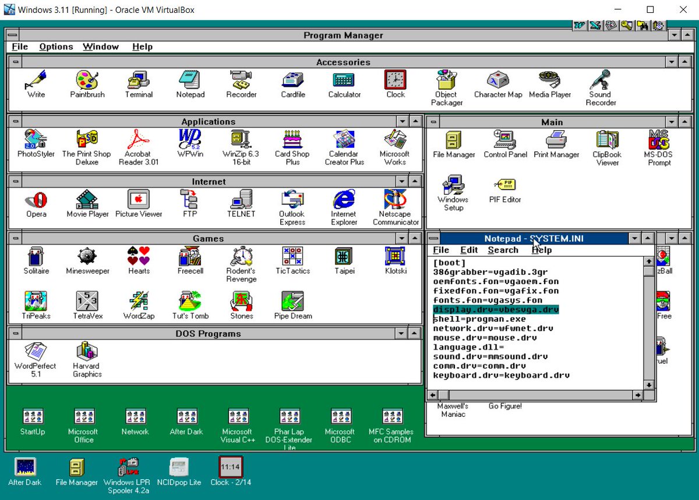Click the highlighted display.drv=vbesvga.drv line
The height and width of the screenshot is (500, 699).
pos(496,310)
